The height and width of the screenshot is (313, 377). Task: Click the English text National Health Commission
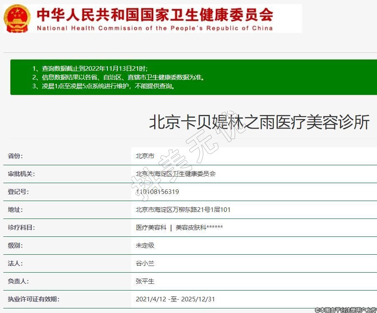[155, 28]
